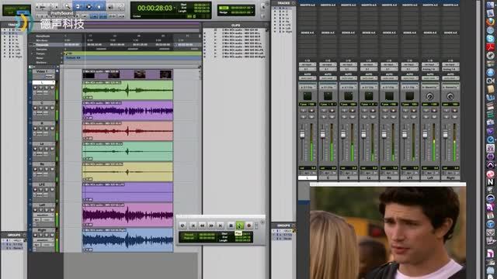Open the Grid value dropdown
This screenshot has width=497, height=279.
tap(252, 8)
